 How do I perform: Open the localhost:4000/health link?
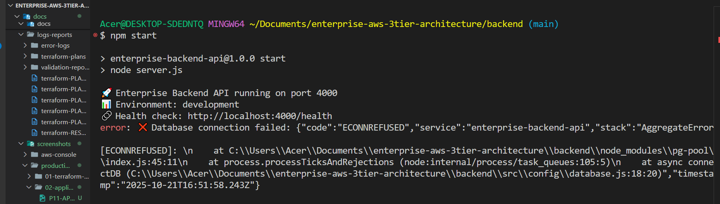[x=260, y=116]
